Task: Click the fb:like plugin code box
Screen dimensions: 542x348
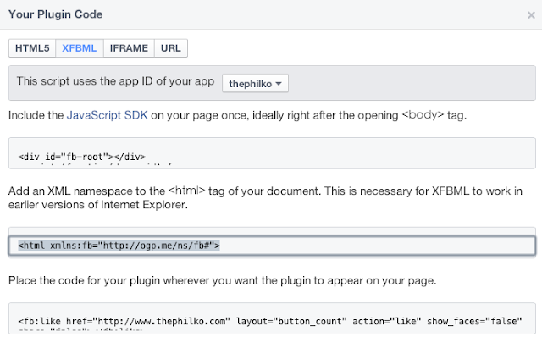Action: pos(272,318)
